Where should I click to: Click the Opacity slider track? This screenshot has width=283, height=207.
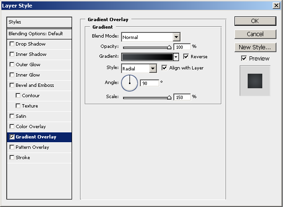pos(146,47)
